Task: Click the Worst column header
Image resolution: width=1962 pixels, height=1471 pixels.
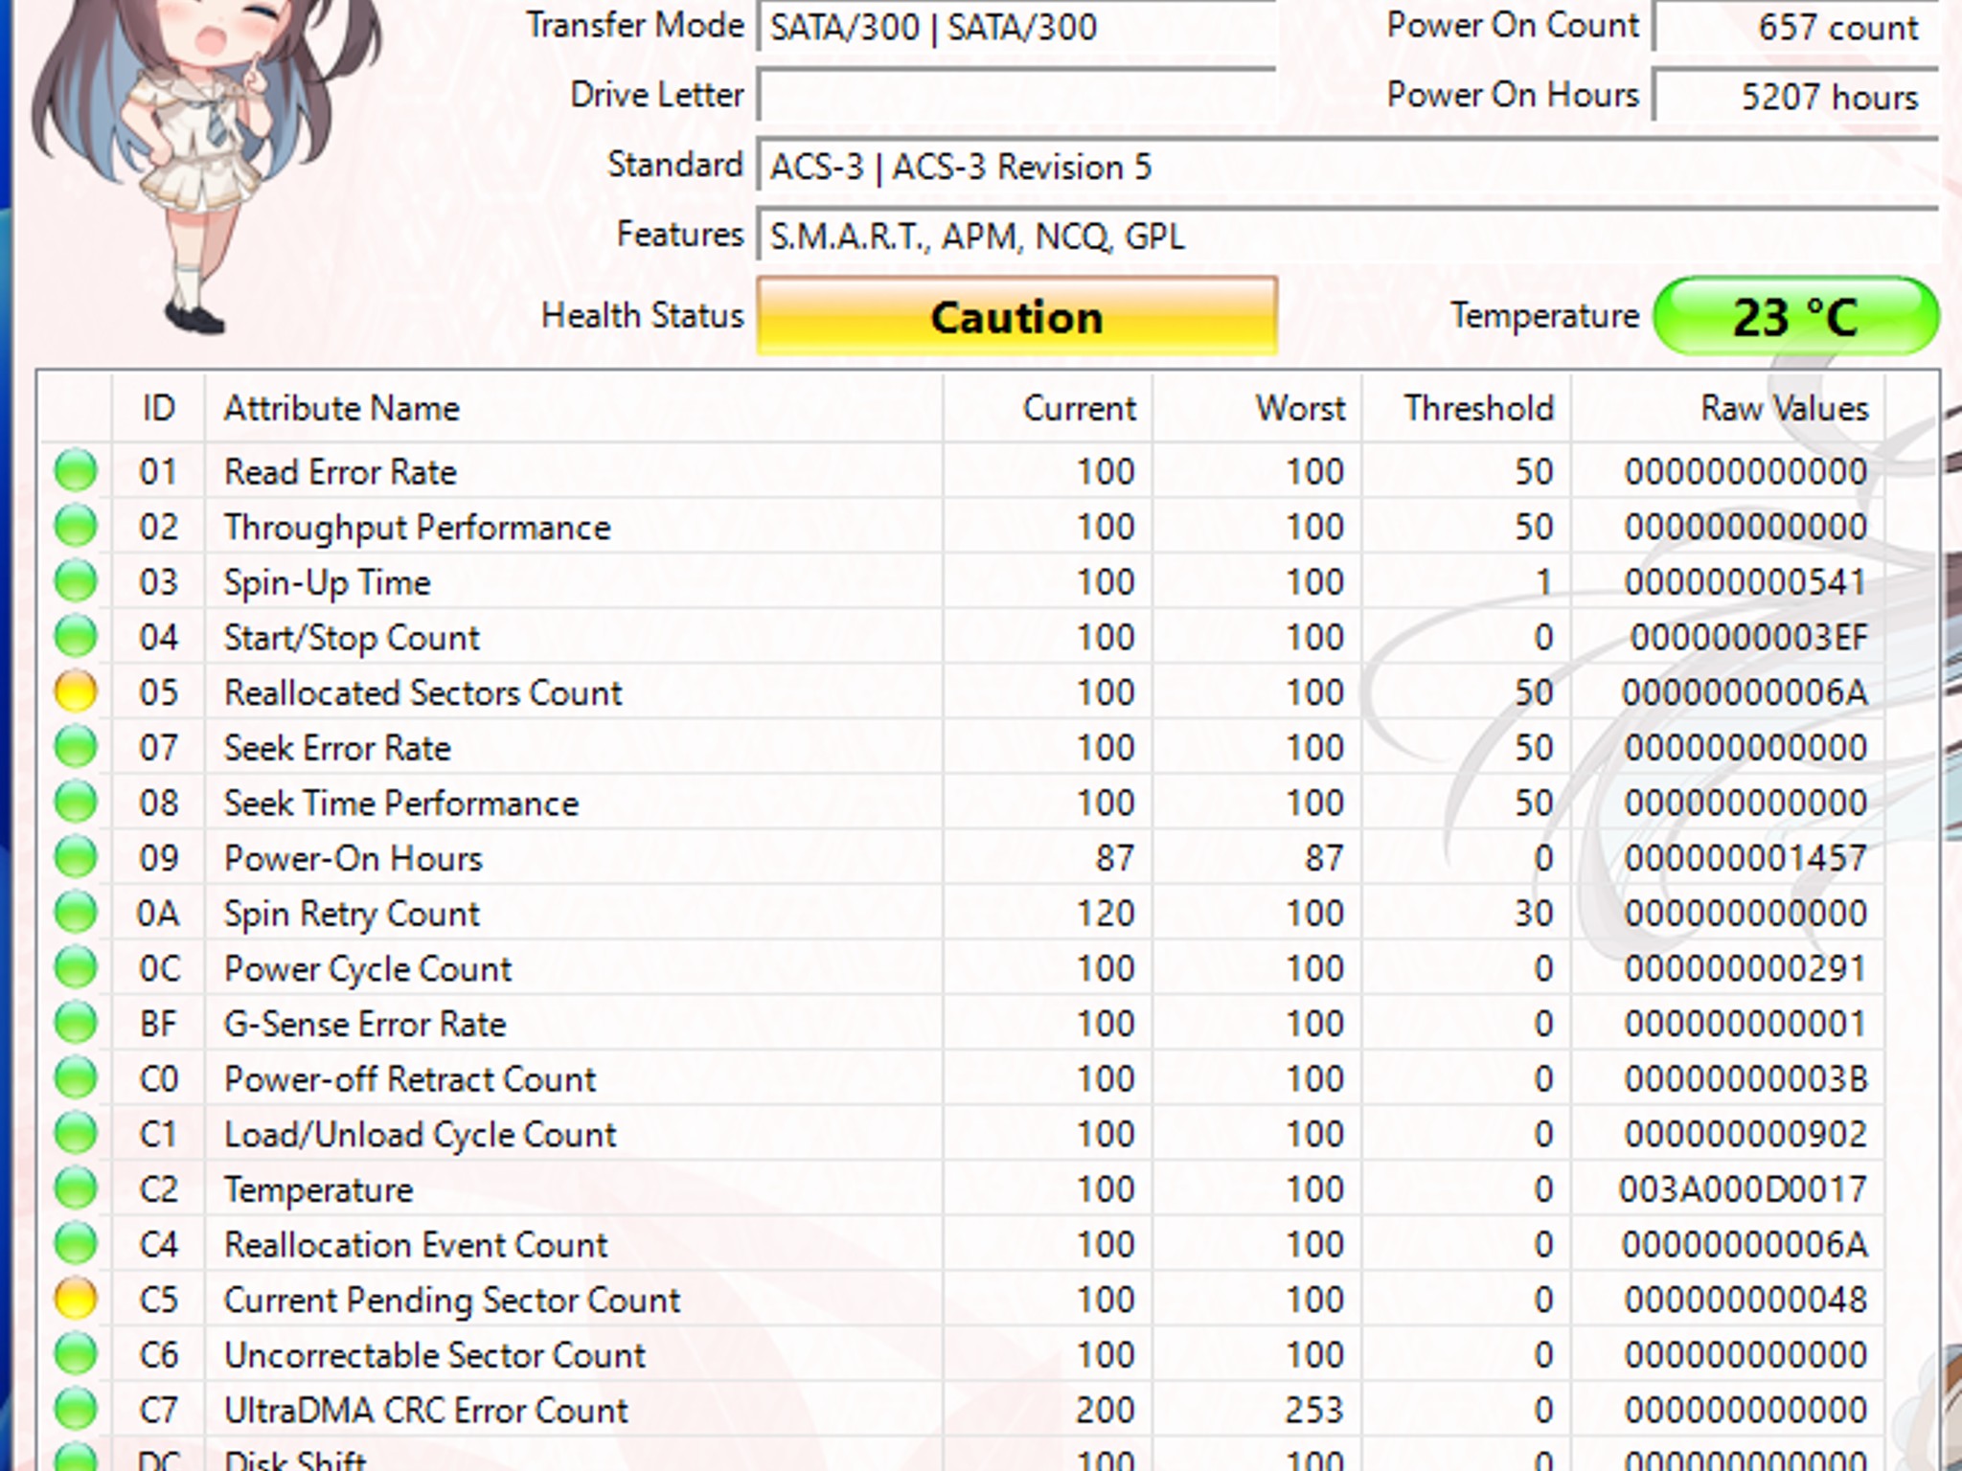Action: coord(1257,408)
